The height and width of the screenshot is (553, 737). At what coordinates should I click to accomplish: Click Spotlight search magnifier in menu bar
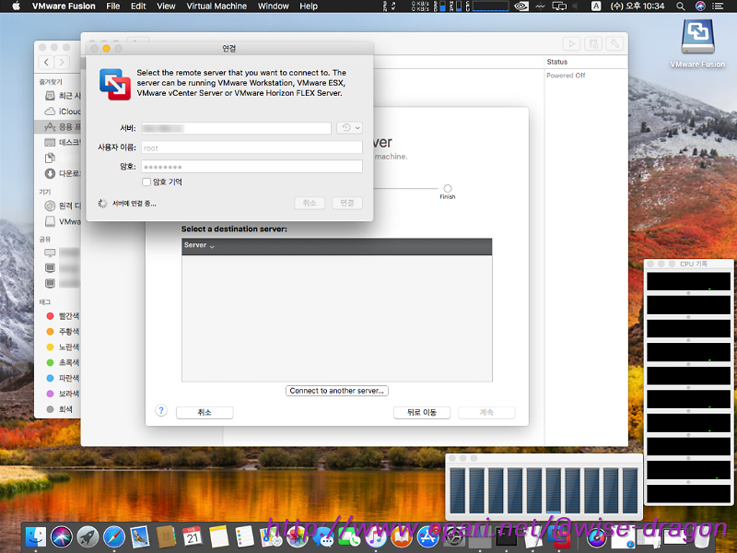[x=680, y=6]
